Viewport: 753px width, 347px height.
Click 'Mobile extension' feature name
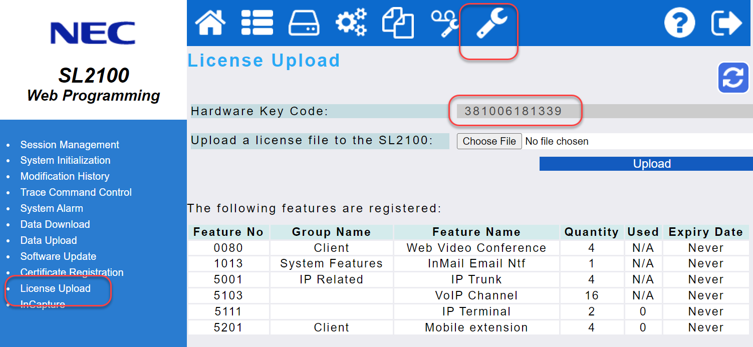pos(476,327)
